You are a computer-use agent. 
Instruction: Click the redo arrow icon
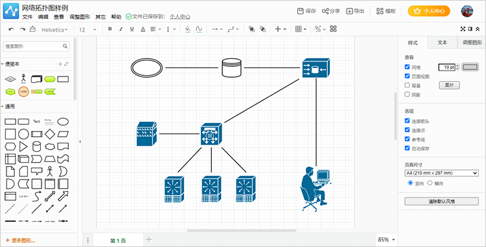click(22, 29)
